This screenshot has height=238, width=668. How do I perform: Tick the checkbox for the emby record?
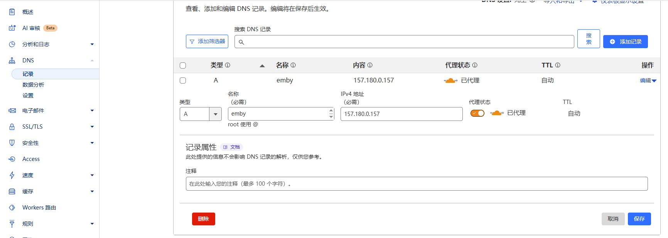[183, 80]
